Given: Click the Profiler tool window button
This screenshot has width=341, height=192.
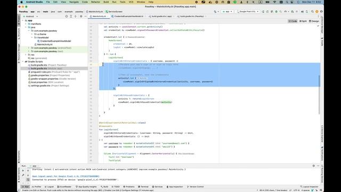Looking at the screenshot, I should tap(36, 187).
